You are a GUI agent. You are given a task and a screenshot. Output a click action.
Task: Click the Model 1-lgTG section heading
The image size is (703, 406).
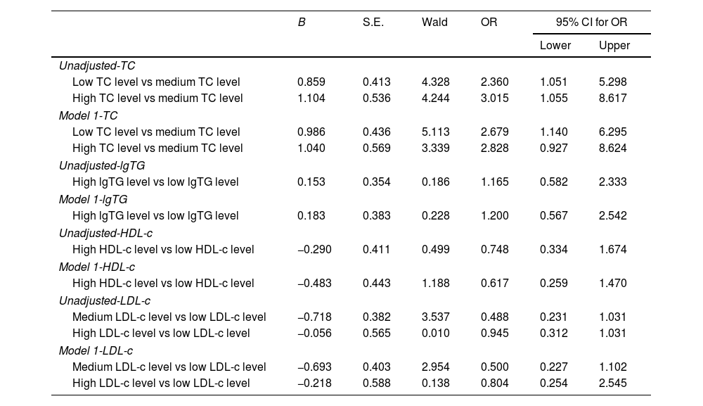[x=93, y=199]
